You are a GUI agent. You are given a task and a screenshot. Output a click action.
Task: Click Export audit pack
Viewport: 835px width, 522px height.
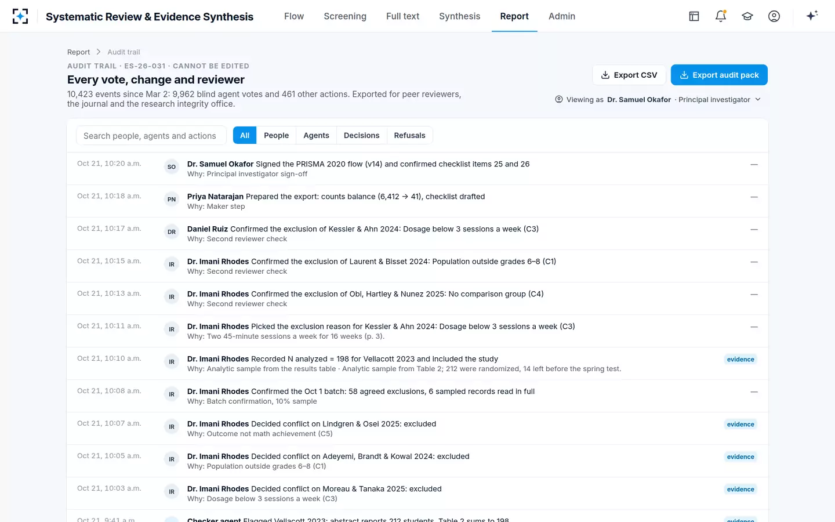719,75
